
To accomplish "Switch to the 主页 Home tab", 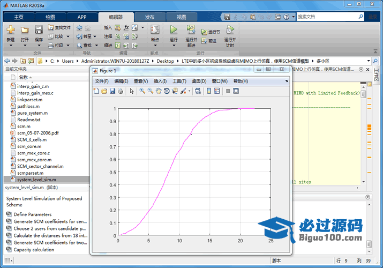I will 19,17.
